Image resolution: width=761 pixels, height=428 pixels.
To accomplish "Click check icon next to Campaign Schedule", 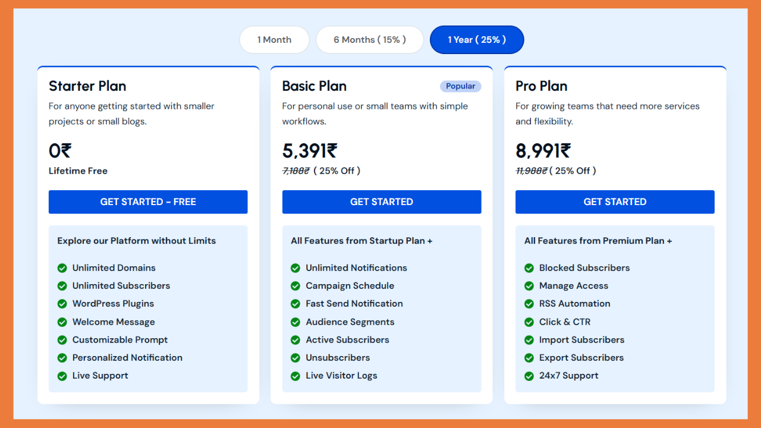I will pos(295,286).
